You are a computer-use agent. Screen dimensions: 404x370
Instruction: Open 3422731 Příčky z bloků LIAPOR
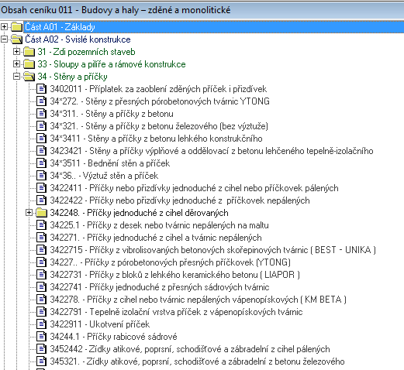(174, 275)
